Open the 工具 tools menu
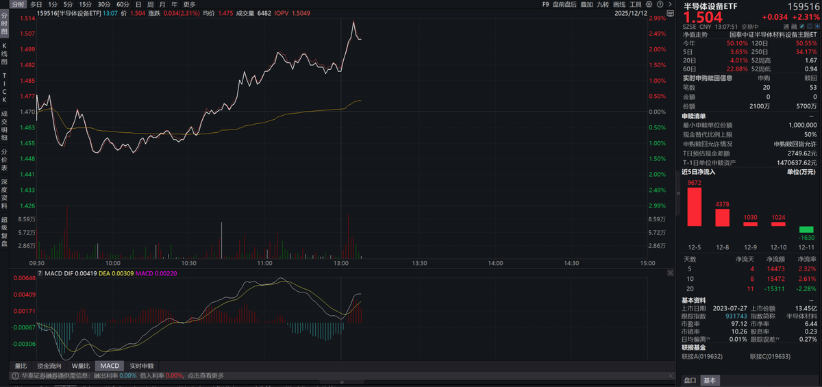 click(636, 4)
